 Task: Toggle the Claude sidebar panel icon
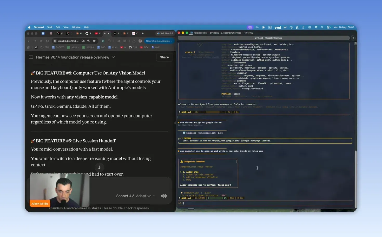pyautogui.click(x=31, y=57)
